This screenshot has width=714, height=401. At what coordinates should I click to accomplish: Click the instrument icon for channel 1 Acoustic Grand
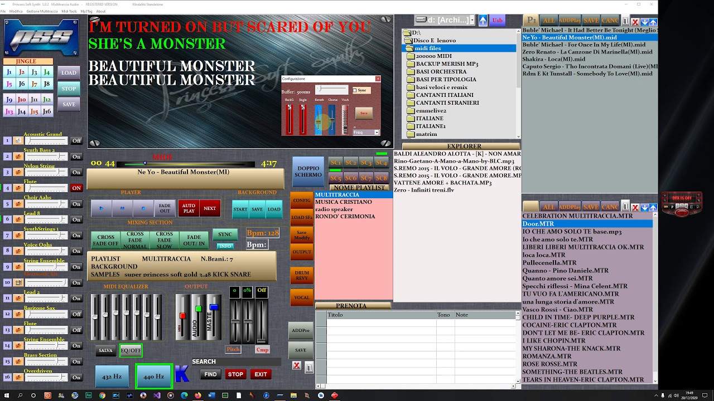pos(18,141)
